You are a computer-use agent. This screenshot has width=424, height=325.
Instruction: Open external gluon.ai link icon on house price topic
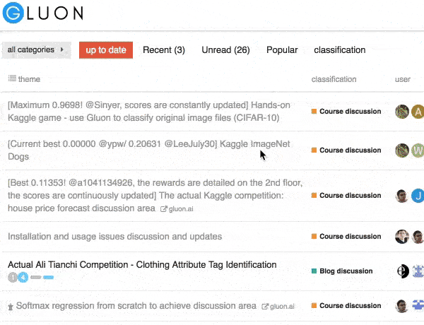click(x=164, y=209)
